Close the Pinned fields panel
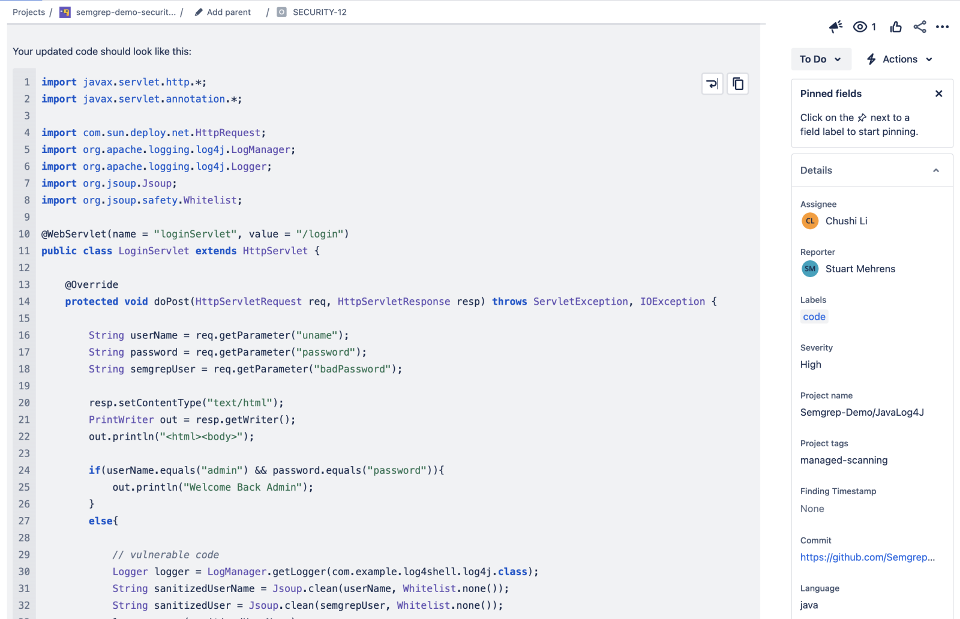960x619 pixels. tap(938, 93)
